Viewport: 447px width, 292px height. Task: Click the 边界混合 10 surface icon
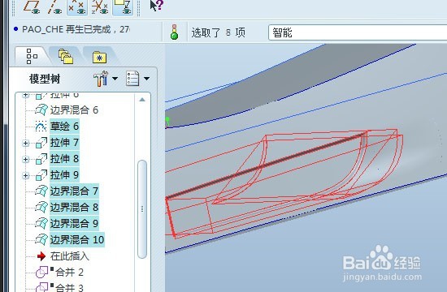click(41, 239)
